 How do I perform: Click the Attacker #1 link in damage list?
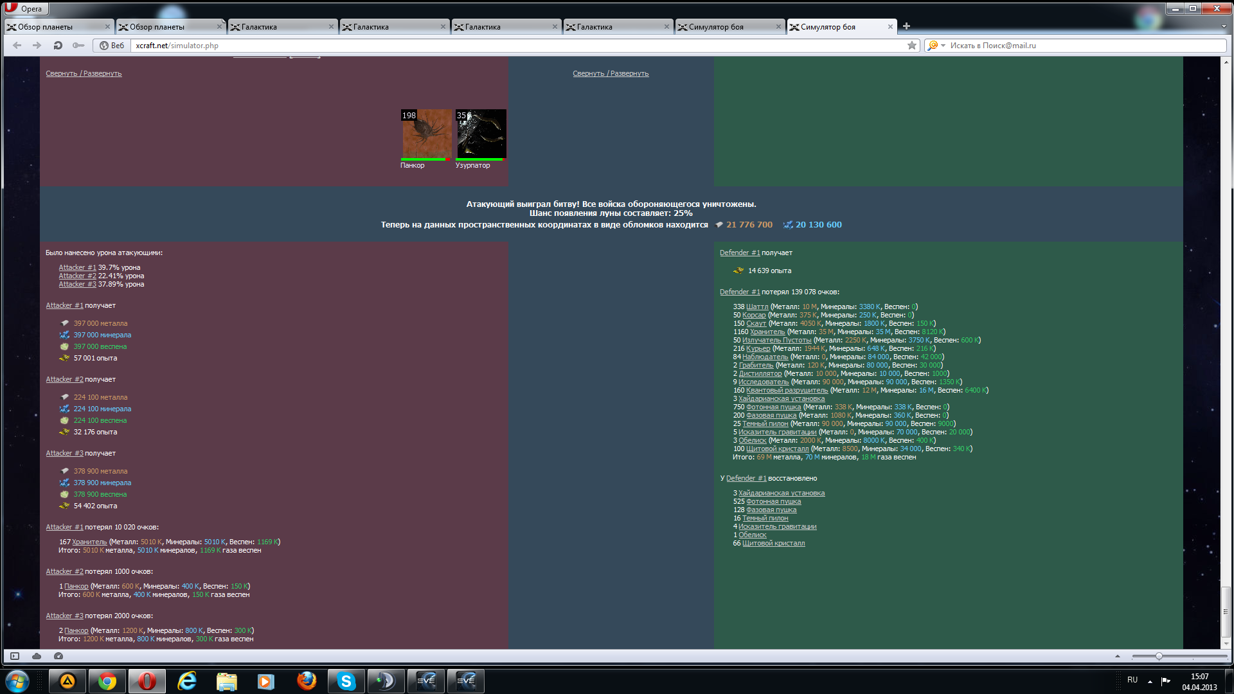[x=77, y=267]
